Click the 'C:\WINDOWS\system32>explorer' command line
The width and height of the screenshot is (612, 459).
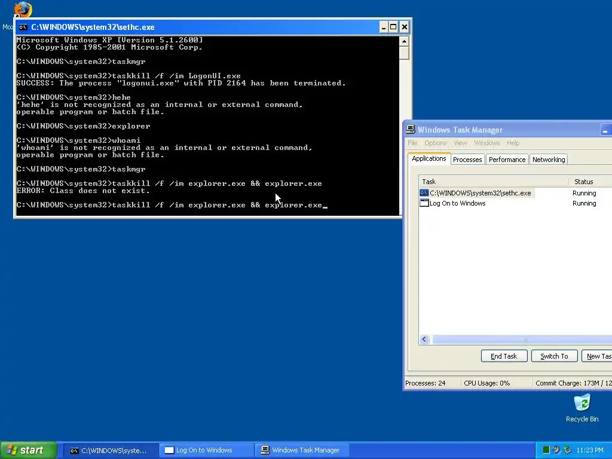pyautogui.click(x=83, y=126)
